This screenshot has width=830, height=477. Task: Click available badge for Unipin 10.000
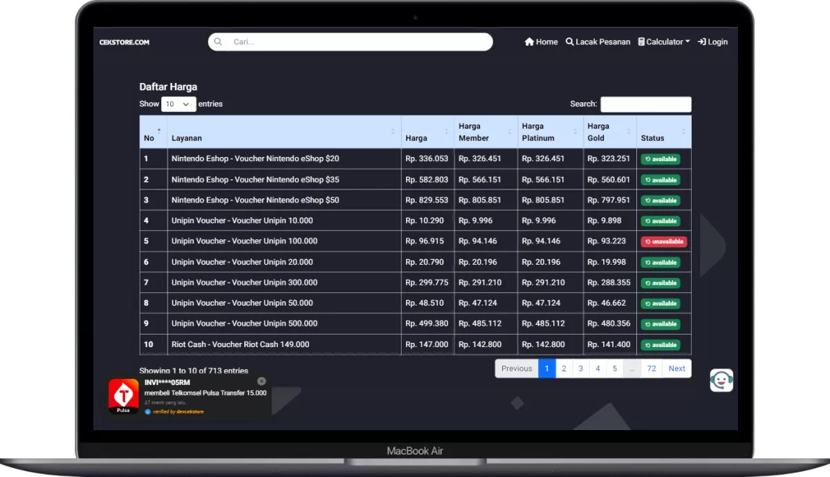(661, 221)
